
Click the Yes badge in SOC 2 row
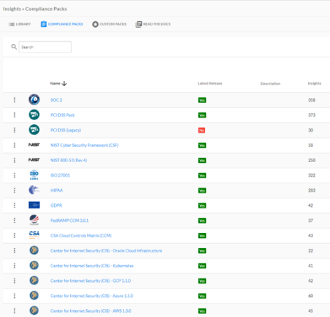pyautogui.click(x=202, y=100)
